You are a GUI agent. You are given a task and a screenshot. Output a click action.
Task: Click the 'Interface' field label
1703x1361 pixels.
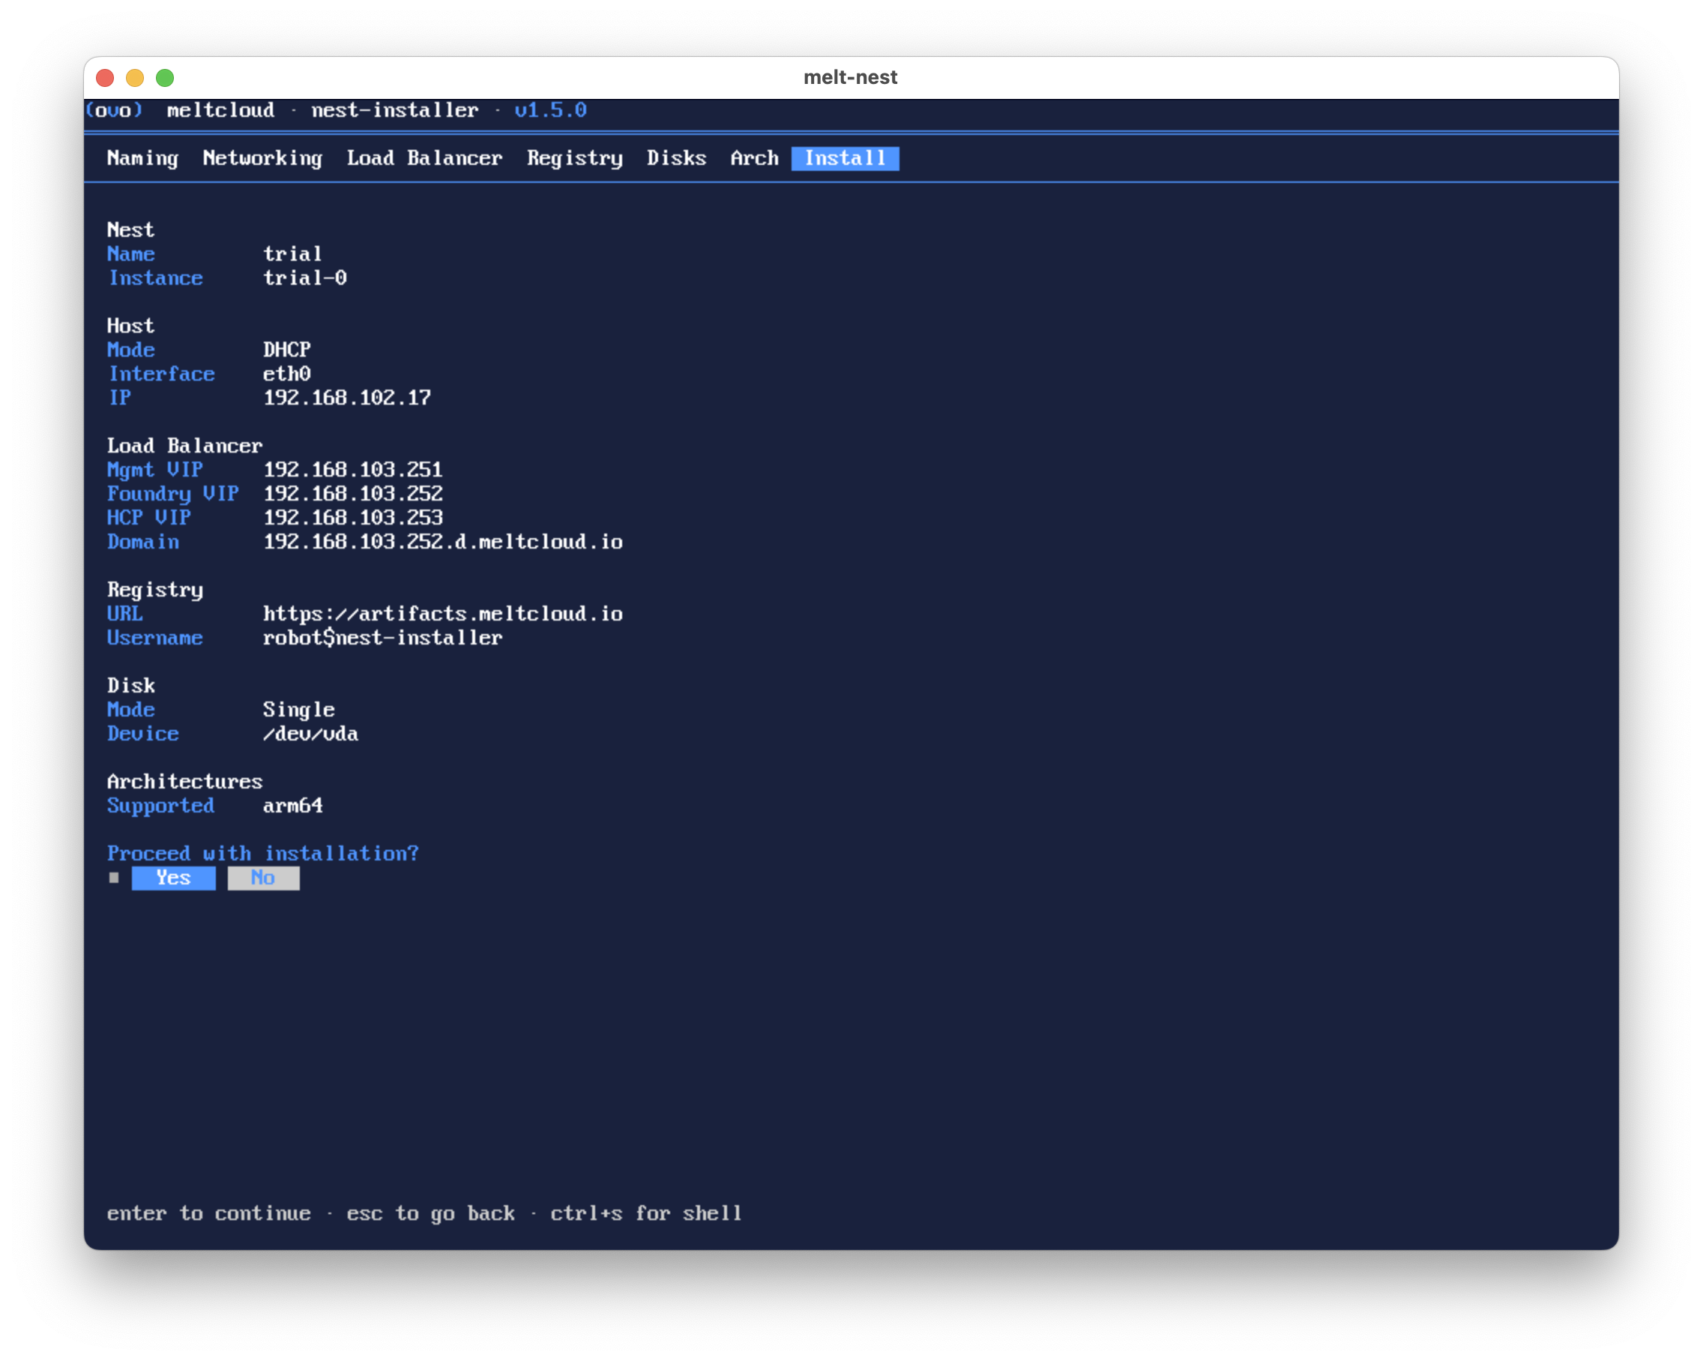click(x=161, y=374)
